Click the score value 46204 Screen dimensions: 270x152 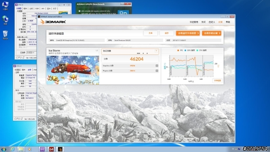click(137, 59)
